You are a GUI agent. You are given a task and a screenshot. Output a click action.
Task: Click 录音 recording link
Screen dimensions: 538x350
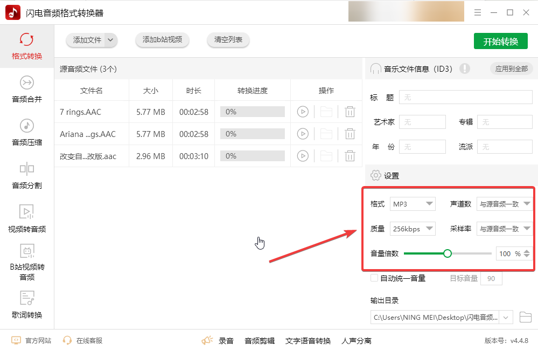(x=226, y=341)
